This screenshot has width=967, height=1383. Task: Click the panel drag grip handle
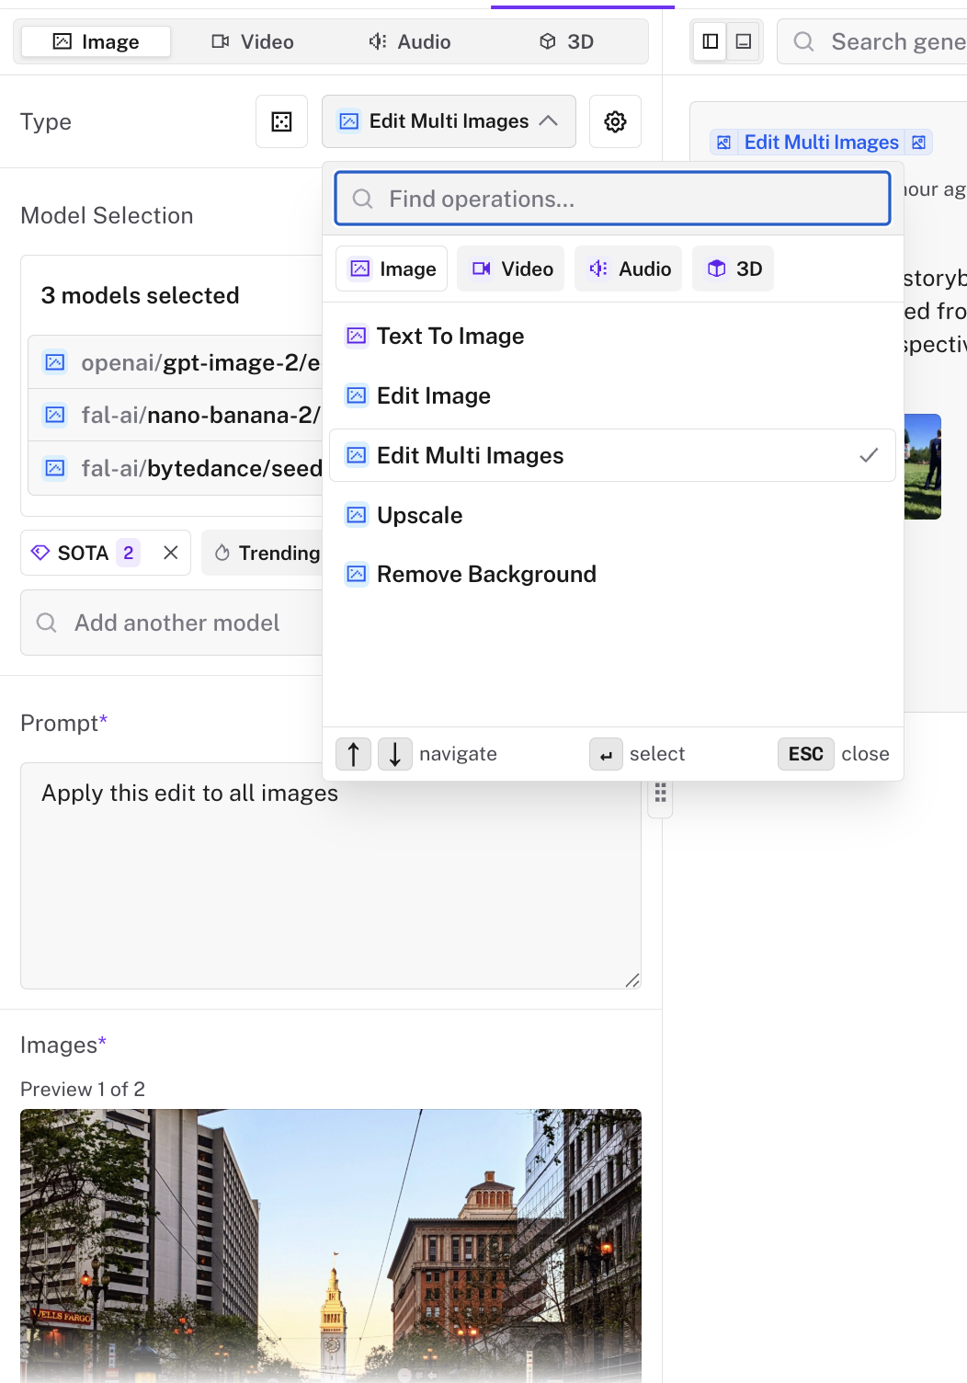point(660,794)
